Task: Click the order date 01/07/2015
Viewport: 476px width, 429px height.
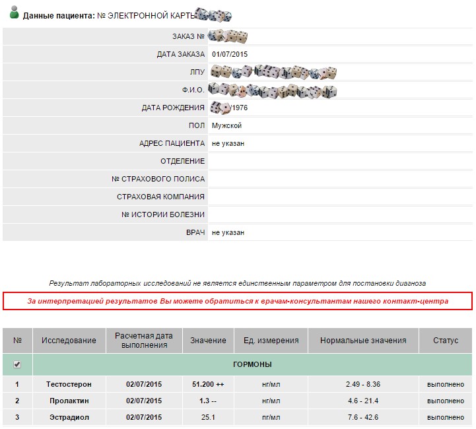Action: [x=230, y=54]
